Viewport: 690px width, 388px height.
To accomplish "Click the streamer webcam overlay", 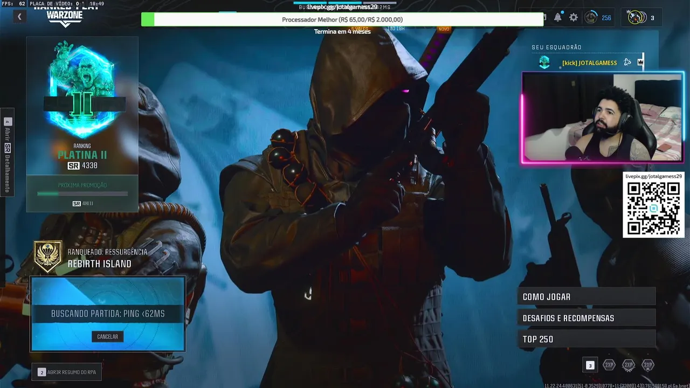I will [x=602, y=117].
